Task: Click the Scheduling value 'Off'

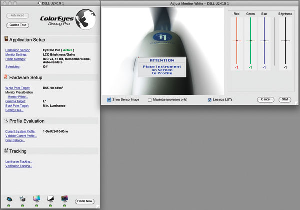Action: (x=45, y=67)
